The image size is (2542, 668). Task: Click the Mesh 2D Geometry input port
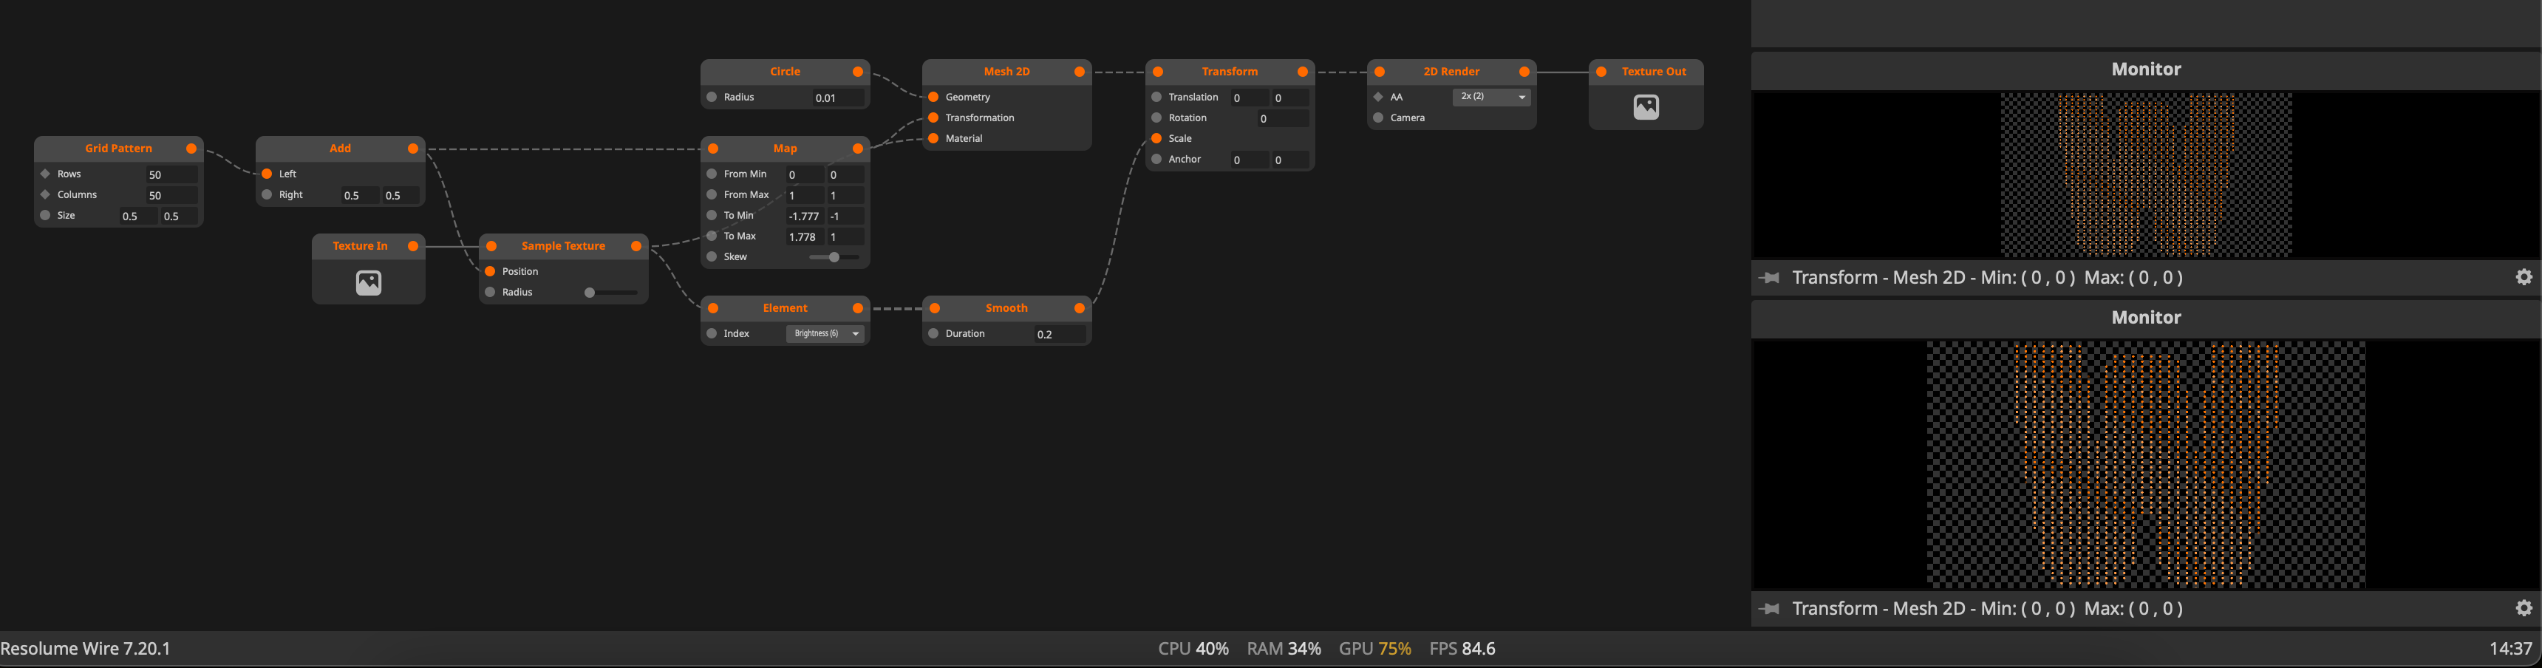click(x=933, y=97)
